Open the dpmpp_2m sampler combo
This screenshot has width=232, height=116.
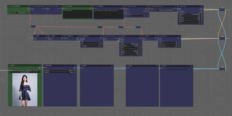click(131, 51)
